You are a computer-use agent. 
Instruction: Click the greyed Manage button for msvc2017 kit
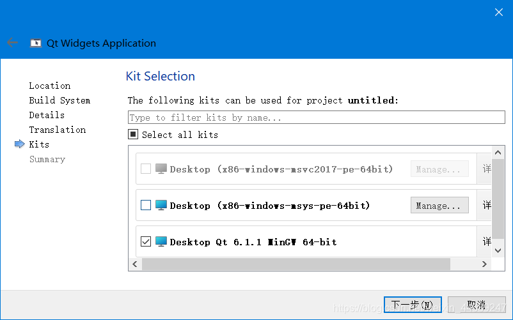coord(439,169)
